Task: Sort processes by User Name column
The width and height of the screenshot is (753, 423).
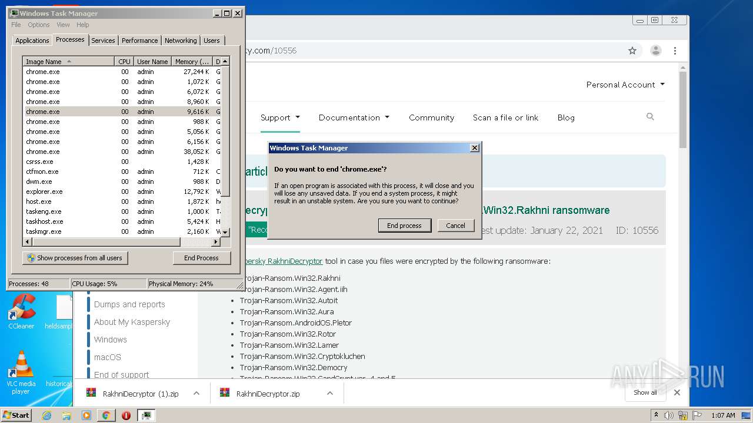Action: (x=152, y=62)
